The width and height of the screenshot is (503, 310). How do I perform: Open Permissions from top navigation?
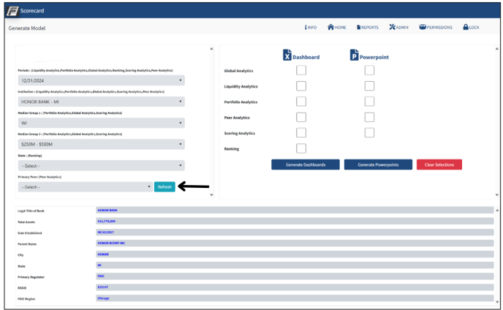(423, 28)
